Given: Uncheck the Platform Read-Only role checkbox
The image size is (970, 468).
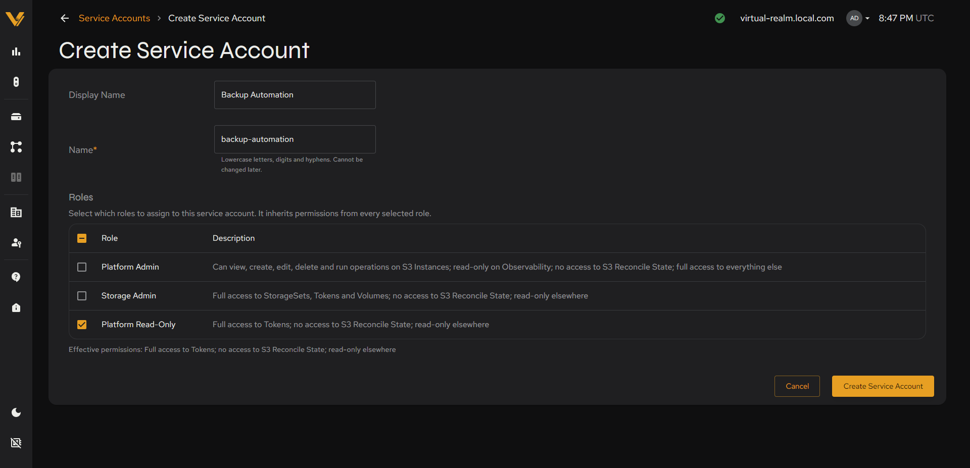Looking at the screenshot, I should tap(82, 325).
